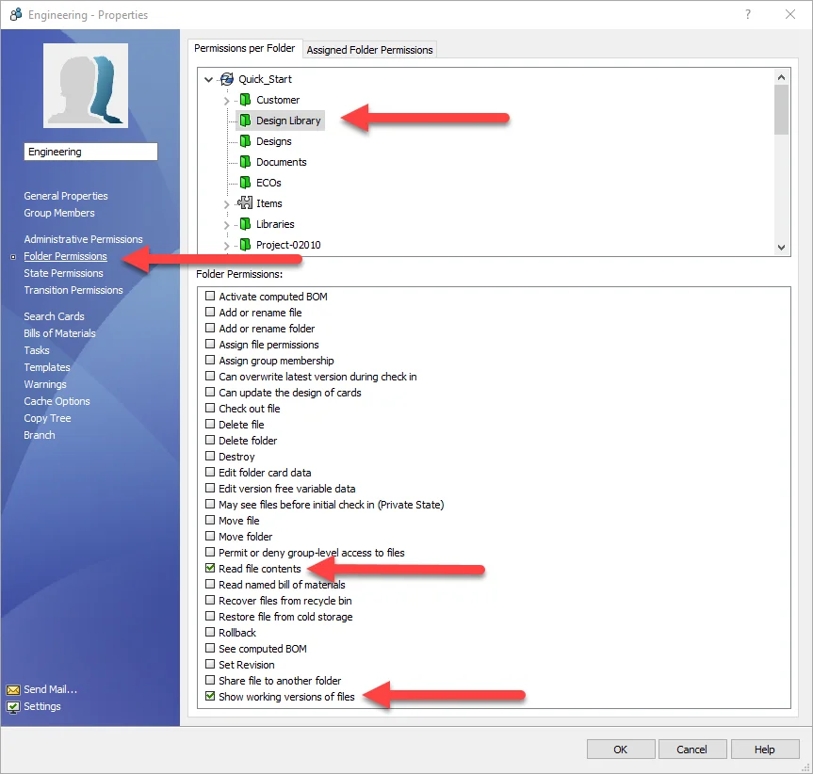The width and height of the screenshot is (813, 774).
Task: Click the folder tree scrollbar thumb
Action: 781,110
